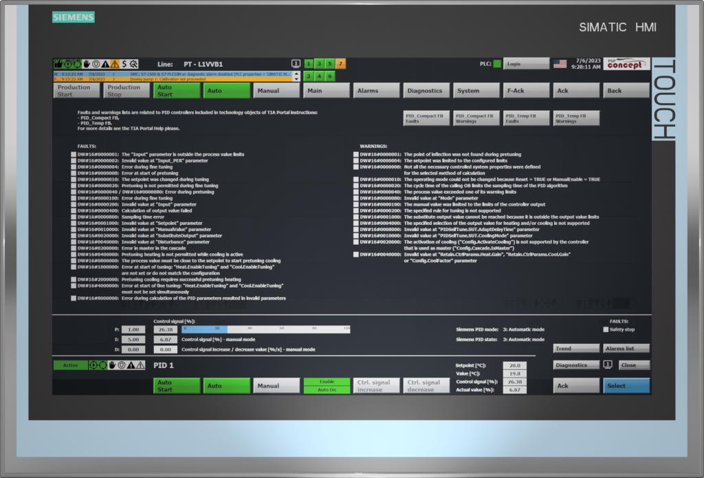This screenshot has width=704, height=478.
Task: Open the System screen
Action: pos(476,90)
